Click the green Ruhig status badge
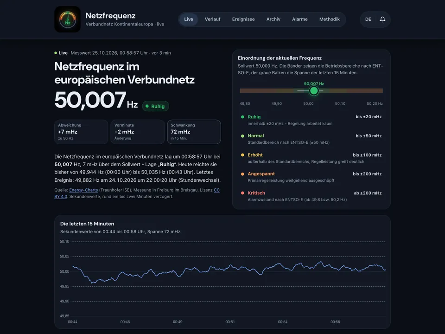 click(x=155, y=106)
